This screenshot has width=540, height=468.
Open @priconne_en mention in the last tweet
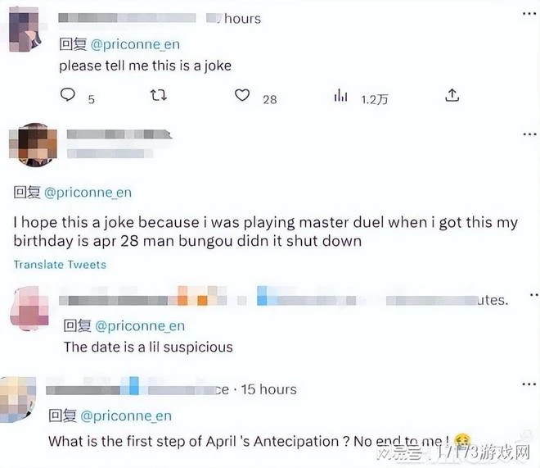tap(126, 416)
